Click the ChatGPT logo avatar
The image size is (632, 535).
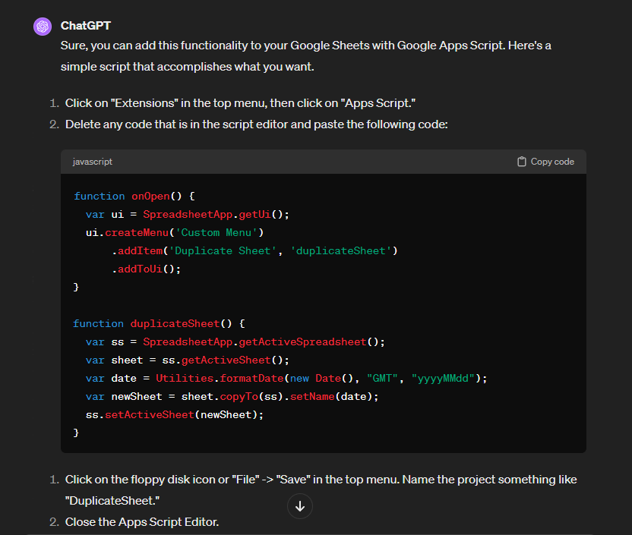tap(43, 27)
